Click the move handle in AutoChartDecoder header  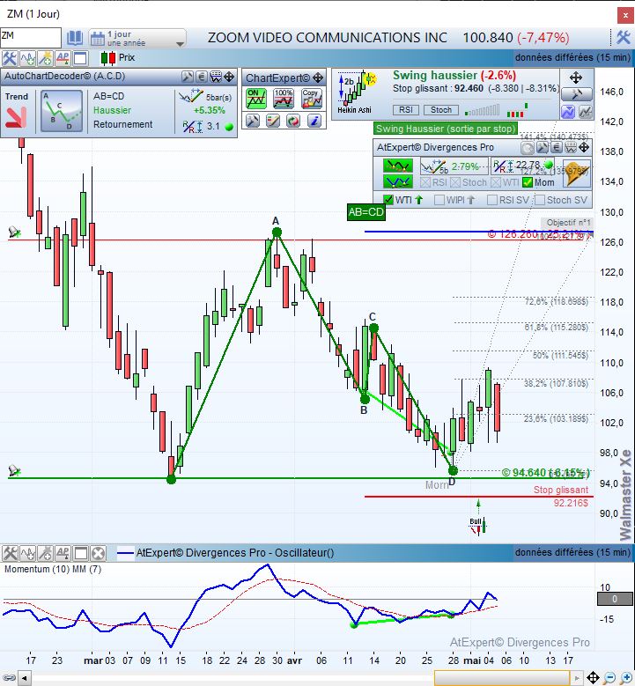[229, 77]
